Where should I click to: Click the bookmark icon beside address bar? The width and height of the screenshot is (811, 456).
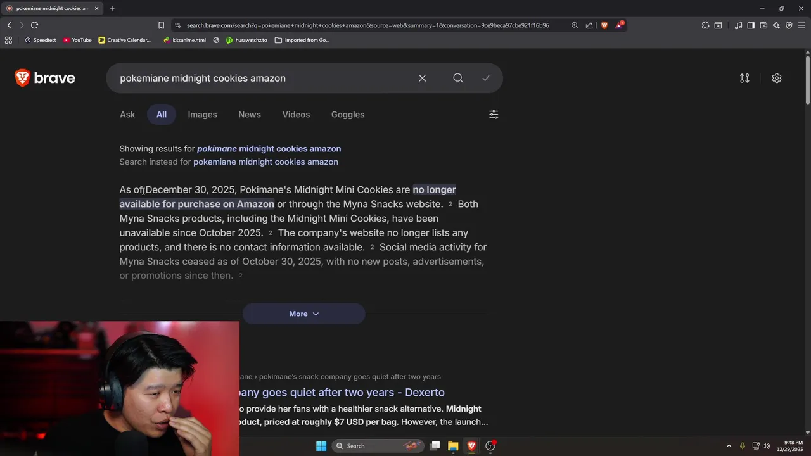click(161, 25)
